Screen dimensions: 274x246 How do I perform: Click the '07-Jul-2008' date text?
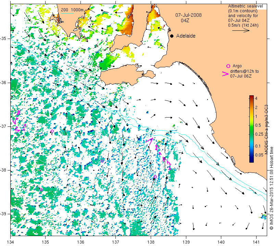point(189,15)
